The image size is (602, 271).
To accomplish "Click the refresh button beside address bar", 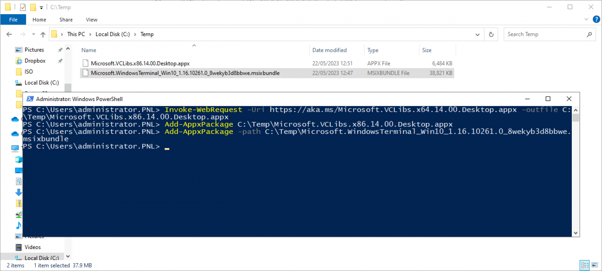I will click(x=491, y=34).
